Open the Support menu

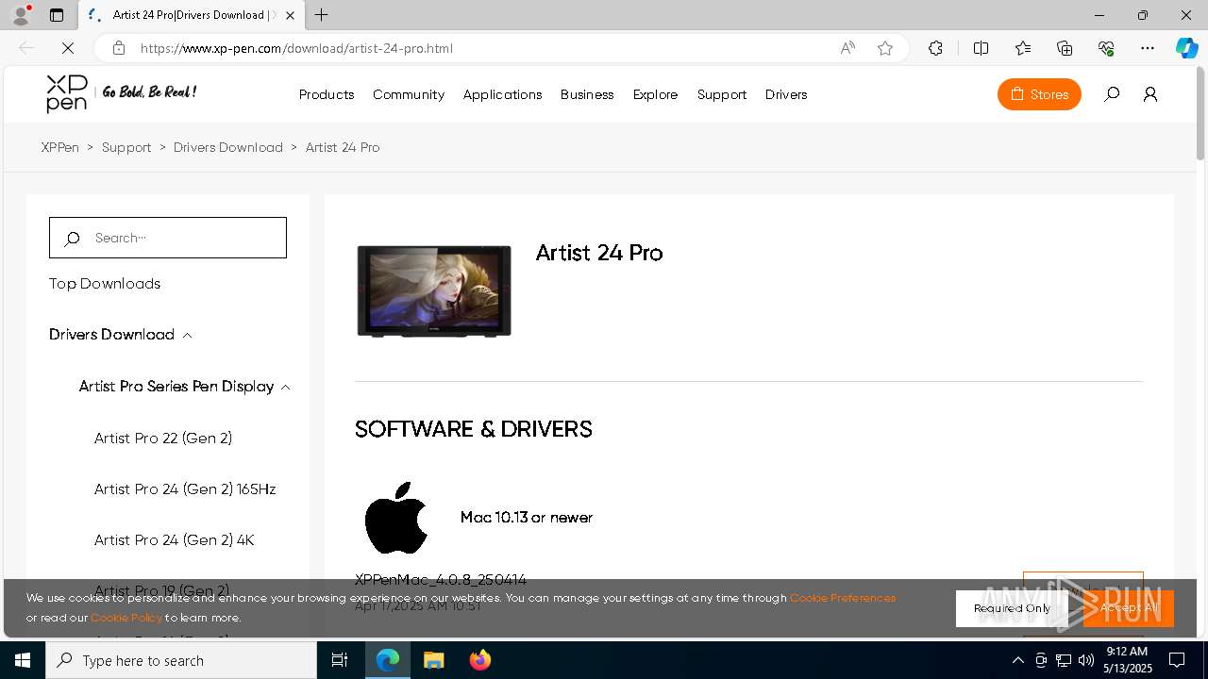pos(722,94)
